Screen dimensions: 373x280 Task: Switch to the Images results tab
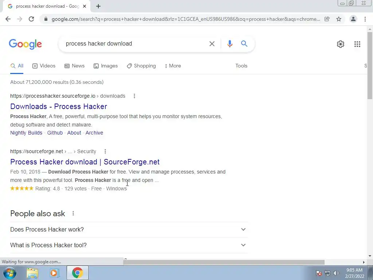(106, 66)
